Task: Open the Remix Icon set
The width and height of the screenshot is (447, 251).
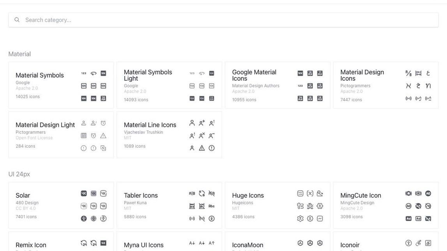Action: click(61, 242)
